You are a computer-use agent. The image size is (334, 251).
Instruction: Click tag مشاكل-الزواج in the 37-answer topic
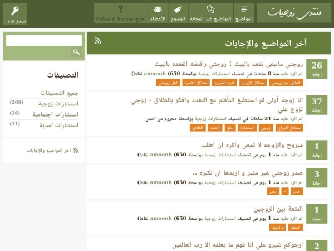pyautogui.click(x=289, y=128)
